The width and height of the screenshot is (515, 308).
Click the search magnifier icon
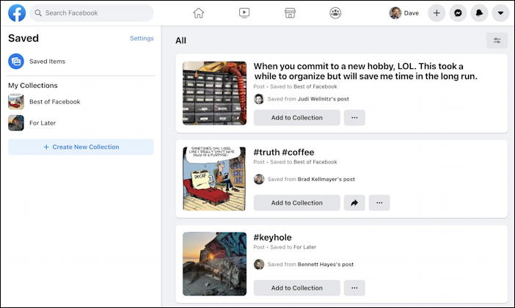tap(38, 13)
